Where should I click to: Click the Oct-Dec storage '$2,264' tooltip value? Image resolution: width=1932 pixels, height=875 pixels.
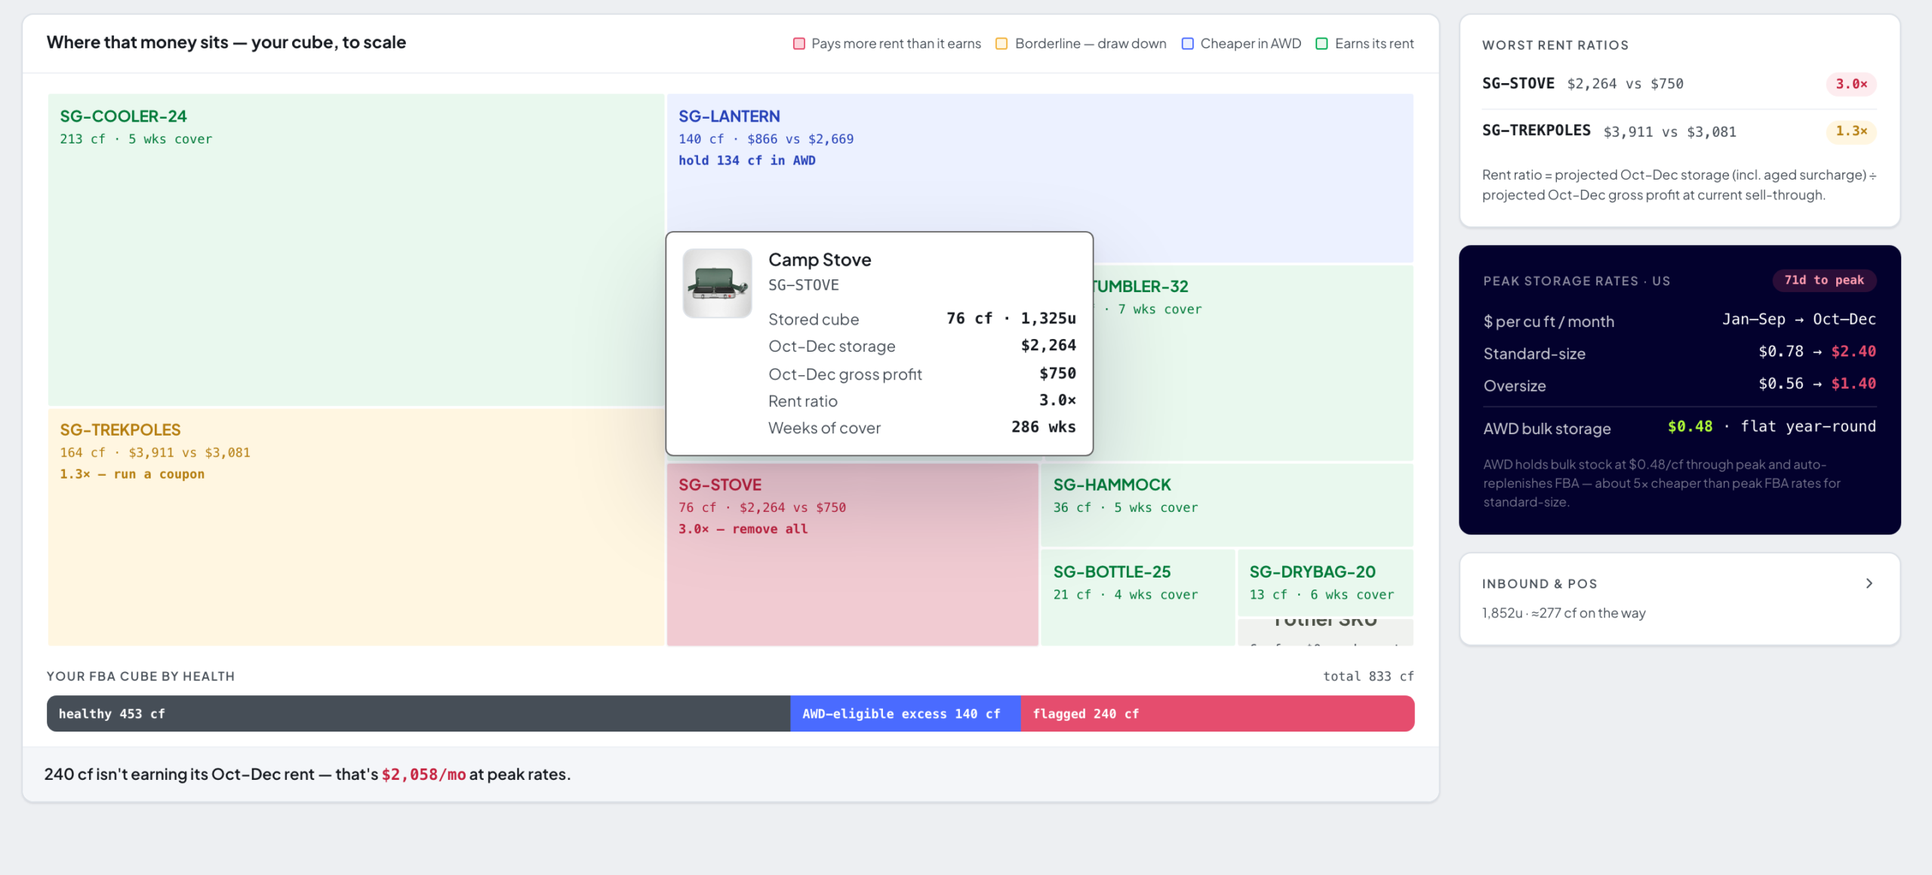(1048, 346)
